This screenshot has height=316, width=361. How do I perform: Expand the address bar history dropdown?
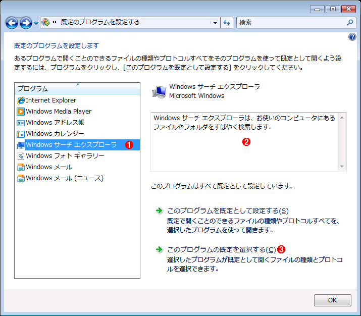(215, 23)
